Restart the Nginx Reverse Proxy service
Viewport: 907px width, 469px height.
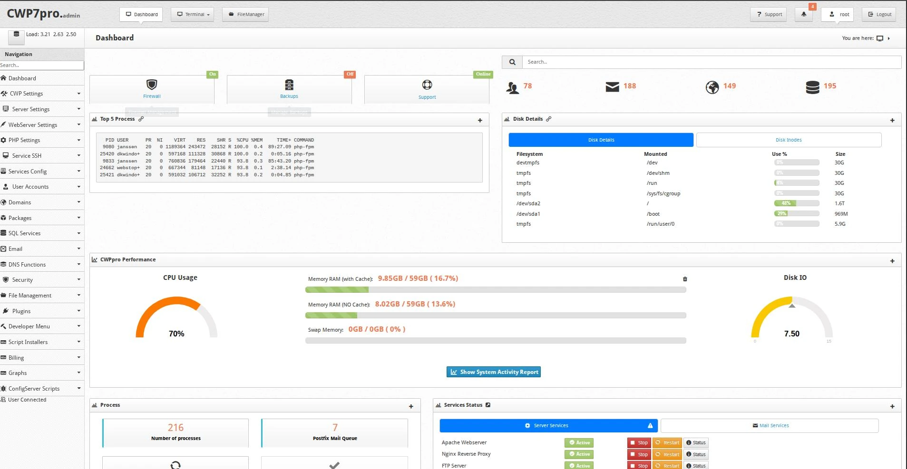[667, 454]
